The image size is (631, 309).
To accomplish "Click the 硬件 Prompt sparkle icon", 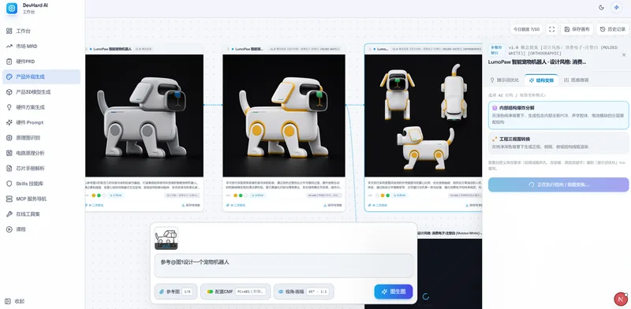I will click(x=9, y=122).
